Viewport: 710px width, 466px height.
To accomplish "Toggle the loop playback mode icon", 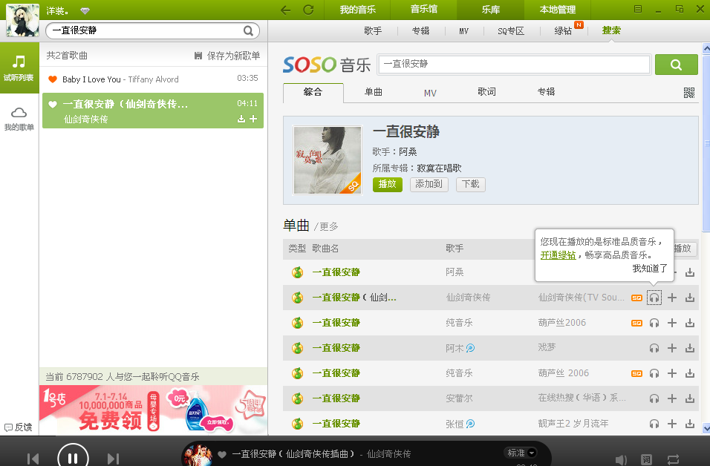I will click(673, 459).
